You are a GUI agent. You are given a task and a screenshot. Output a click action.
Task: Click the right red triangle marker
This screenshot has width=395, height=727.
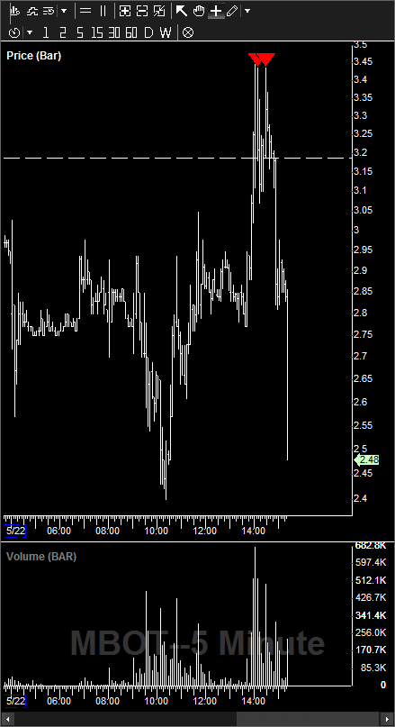click(265, 59)
